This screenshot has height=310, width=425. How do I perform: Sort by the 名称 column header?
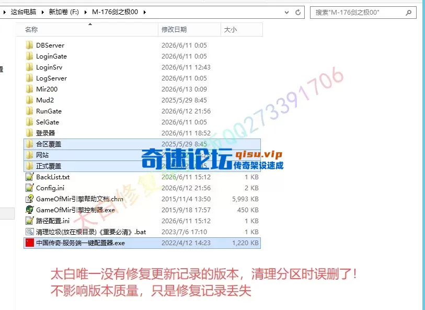[87, 30]
